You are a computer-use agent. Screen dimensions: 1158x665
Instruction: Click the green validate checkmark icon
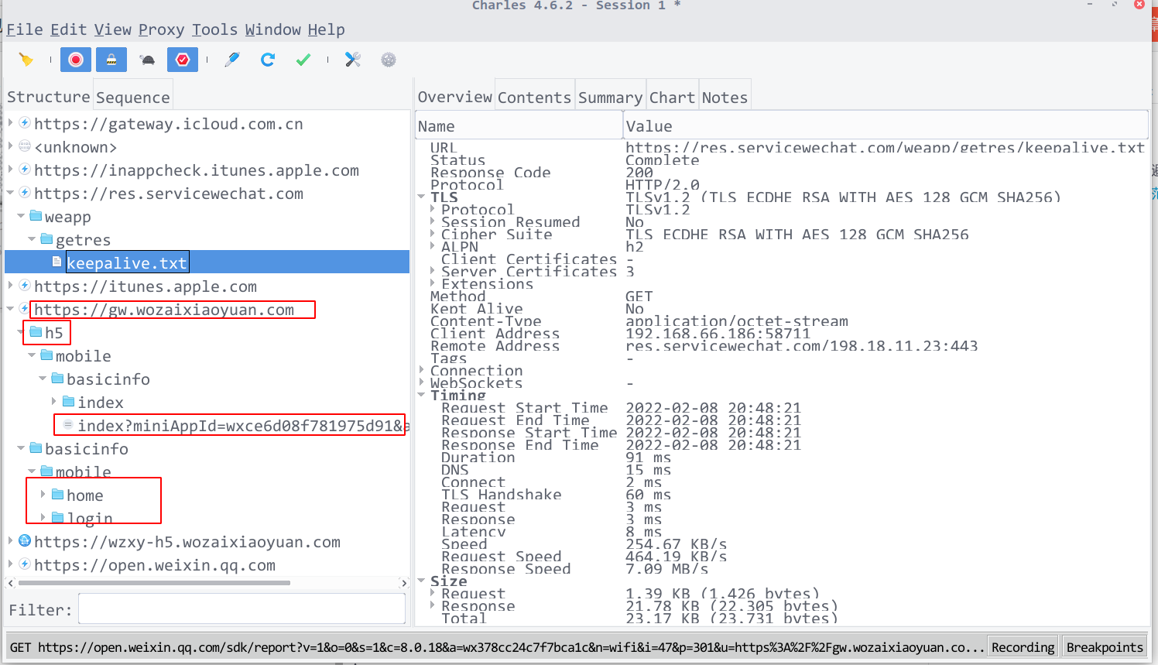coord(303,60)
